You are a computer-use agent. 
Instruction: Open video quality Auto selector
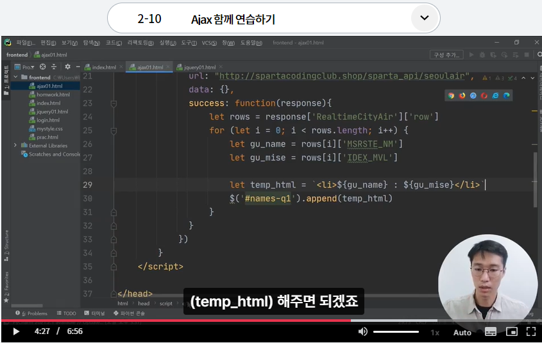coord(462,332)
